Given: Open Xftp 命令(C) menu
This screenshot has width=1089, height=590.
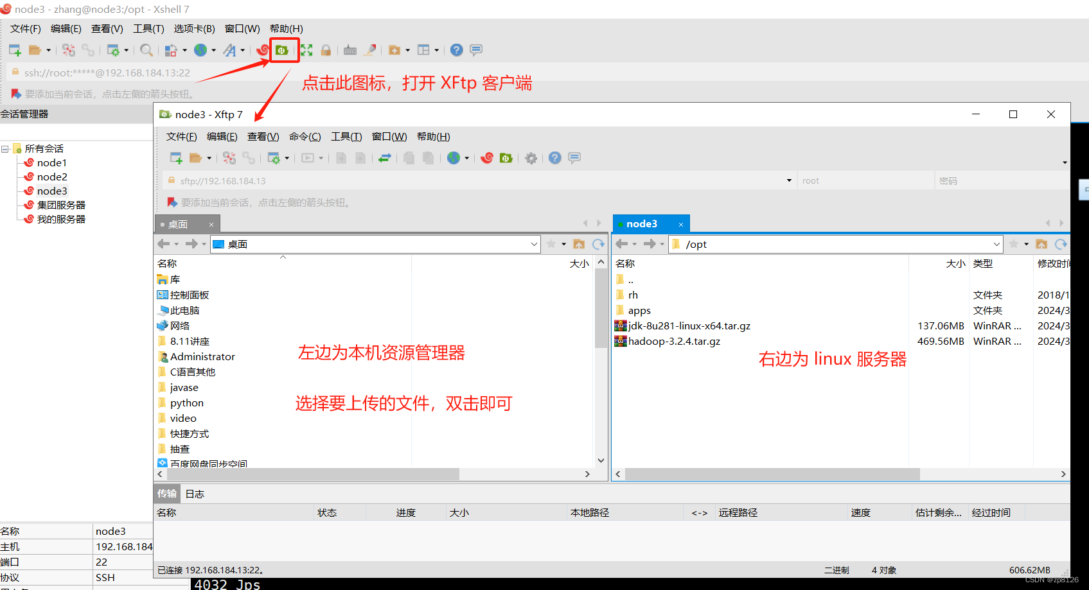Looking at the screenshot, I should [305, 137].
